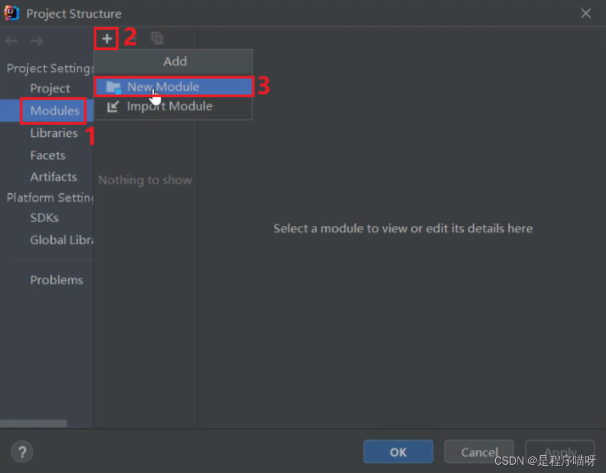The width and height of the screenshot is (606, 473).
Task: Click the Copy module icon
Action: pyautogui.click(x=157, y=39)
